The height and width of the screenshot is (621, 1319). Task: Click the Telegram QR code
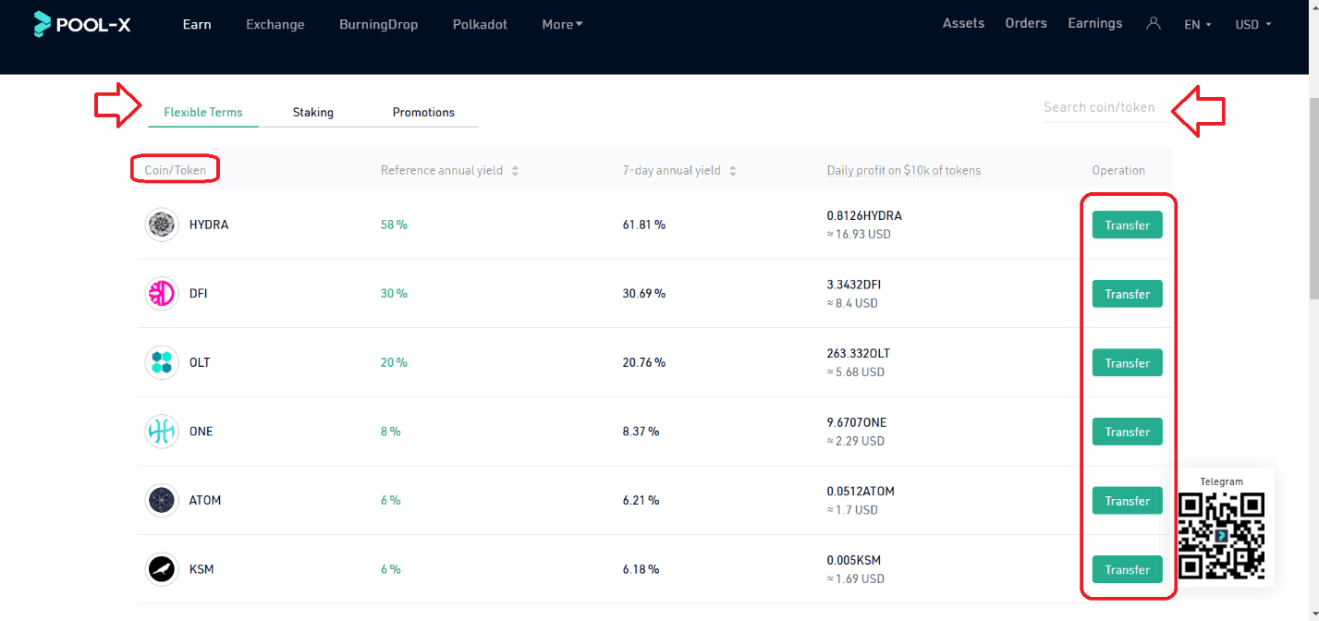[x=1221, y=536]
